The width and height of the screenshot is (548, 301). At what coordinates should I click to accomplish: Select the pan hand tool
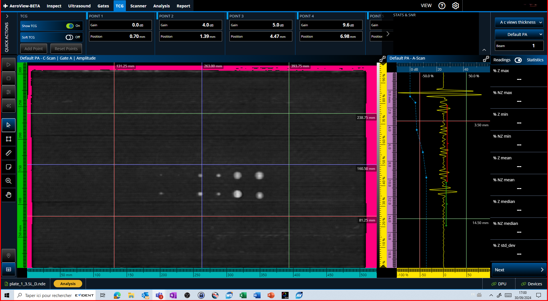9,195
